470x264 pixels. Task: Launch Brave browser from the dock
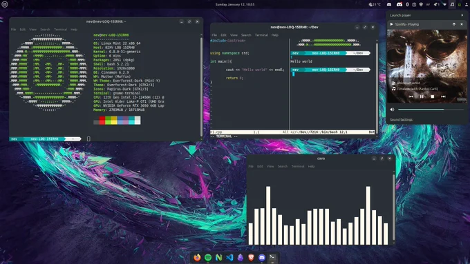251,257
